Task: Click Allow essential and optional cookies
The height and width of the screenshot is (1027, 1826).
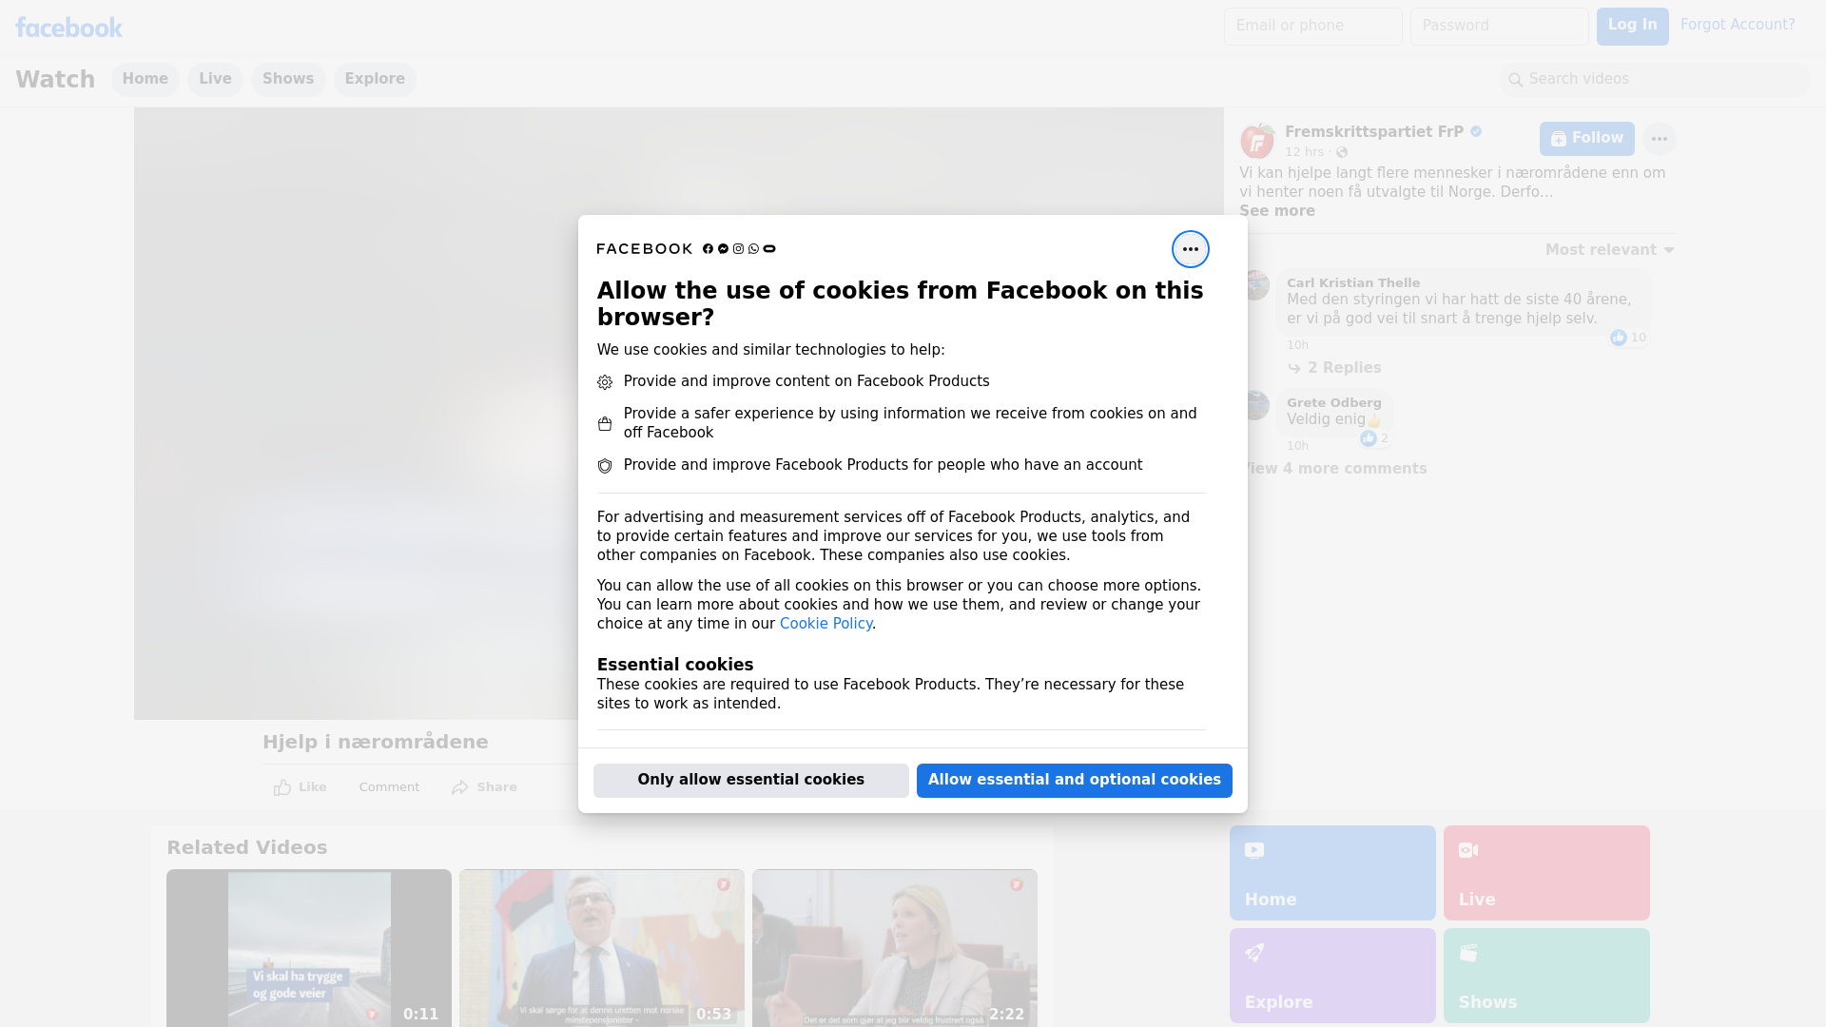Action: click(x=1074, y=781)
